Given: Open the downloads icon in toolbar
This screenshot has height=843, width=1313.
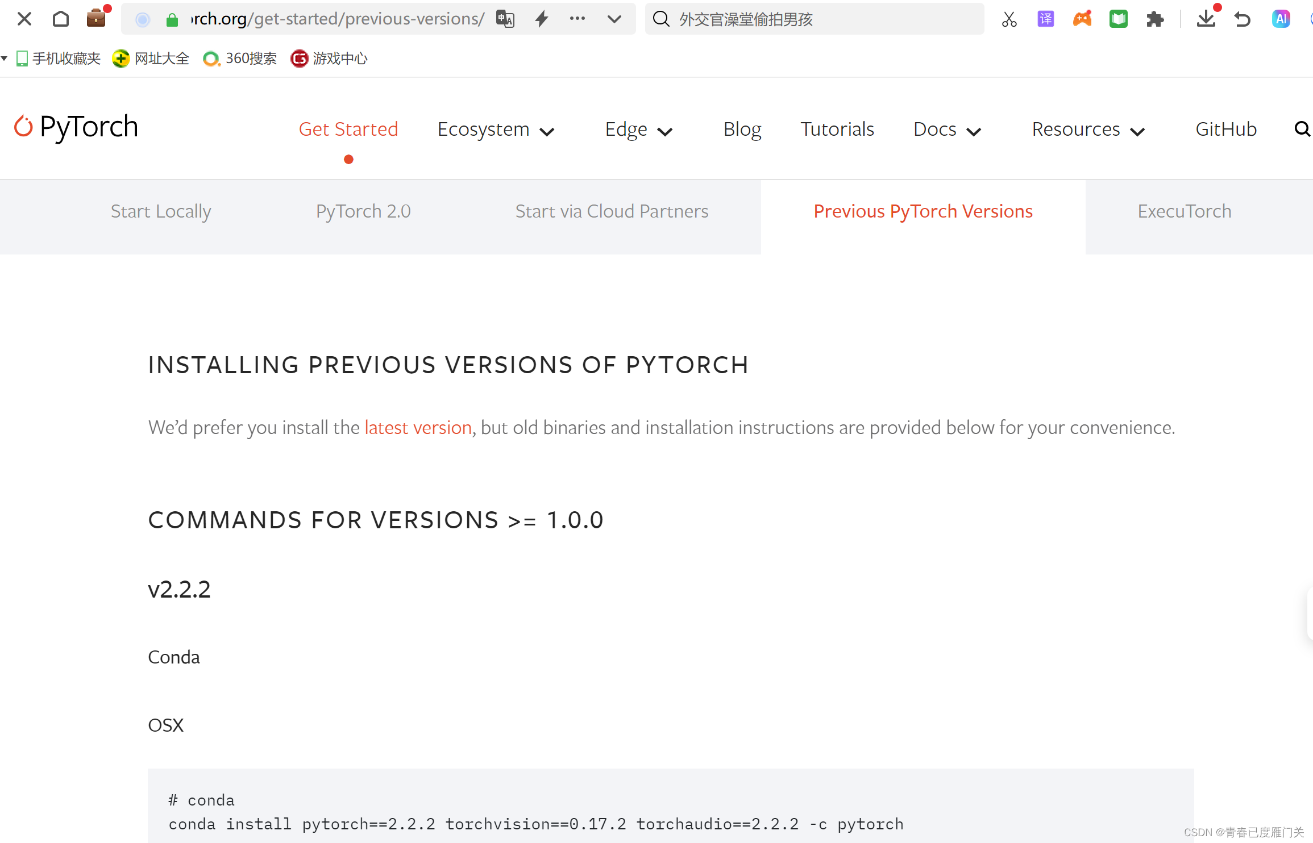Looking at the screenshot, I should tap(1206, 19).
